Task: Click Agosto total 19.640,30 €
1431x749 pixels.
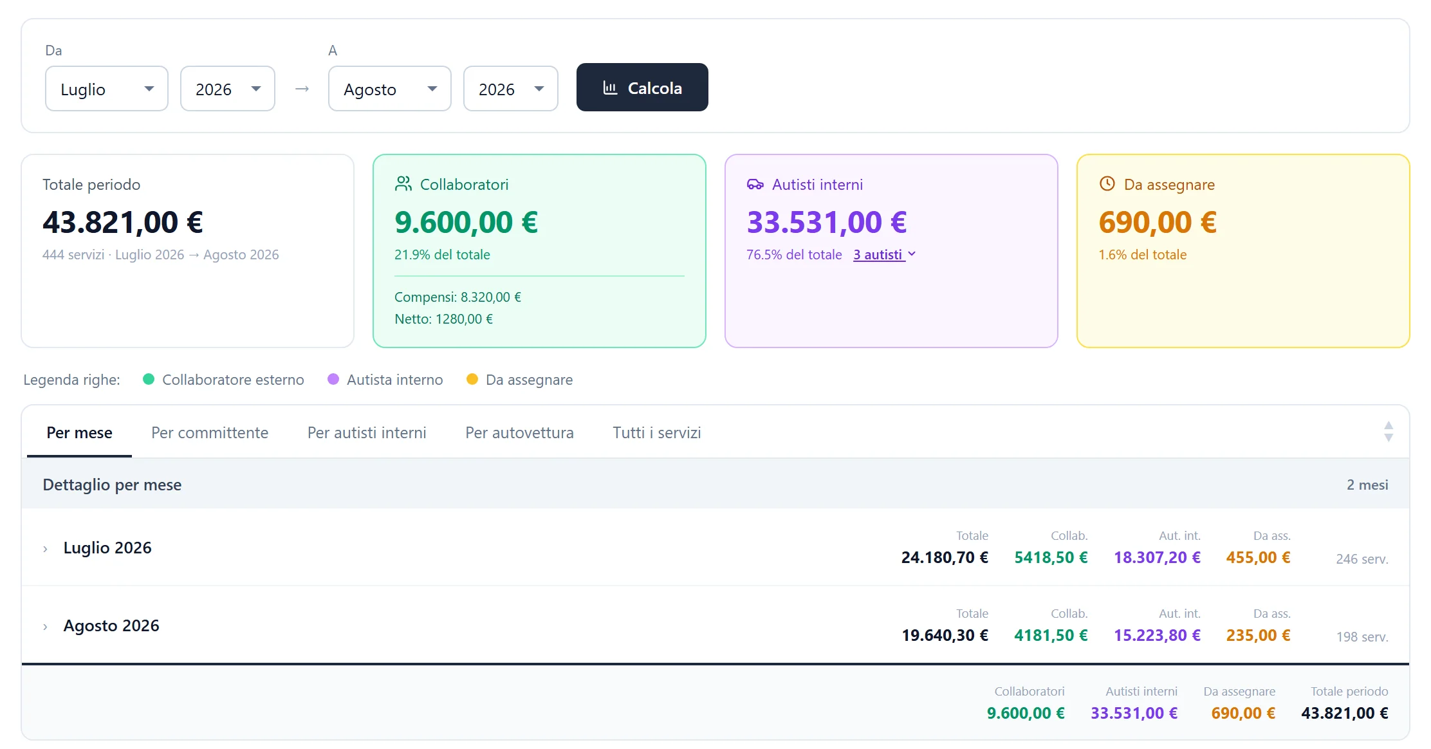Action: (945, 635)
